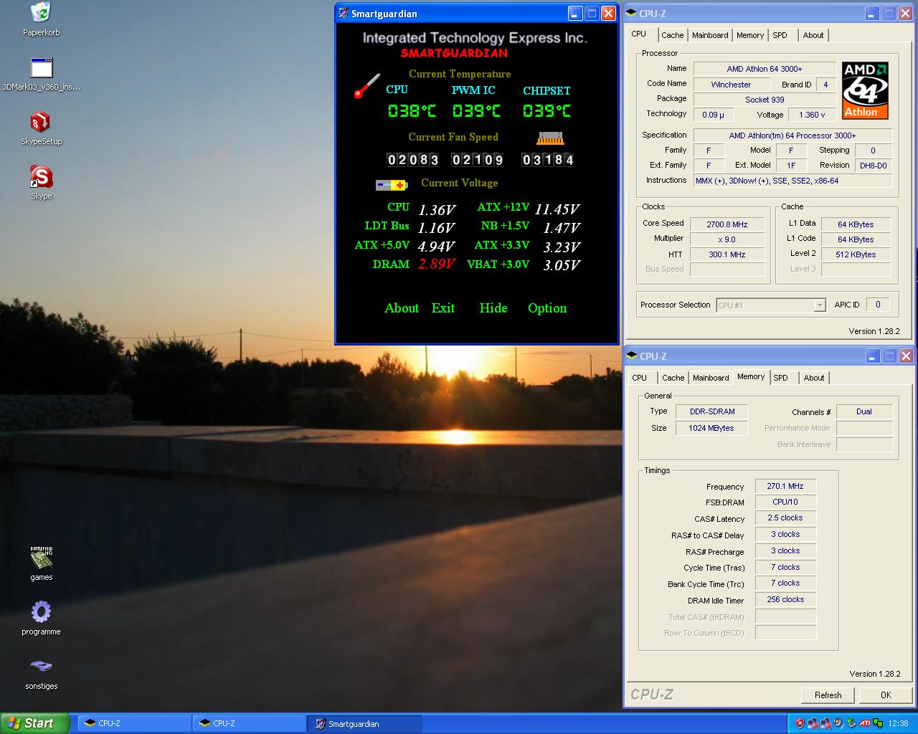Click Hide in the Smartguardian window
The width and height of the screenshot is (918, 734).
click(x=493, y=308)
